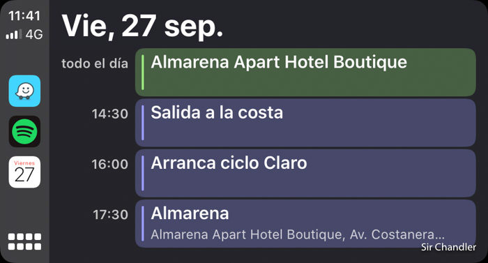Tap the purple color bar on Salida event
Image resolution: width=488 pixels, height=263 pixels.
[x=142, y=123]
